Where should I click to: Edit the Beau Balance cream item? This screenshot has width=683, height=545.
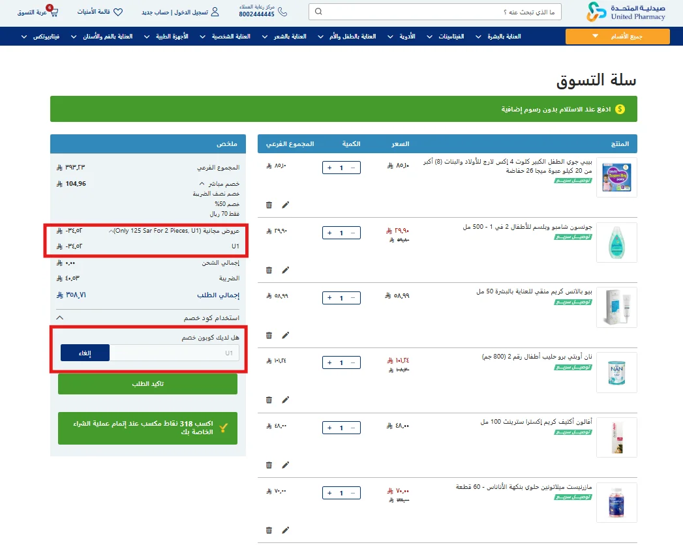coord(285,335)
